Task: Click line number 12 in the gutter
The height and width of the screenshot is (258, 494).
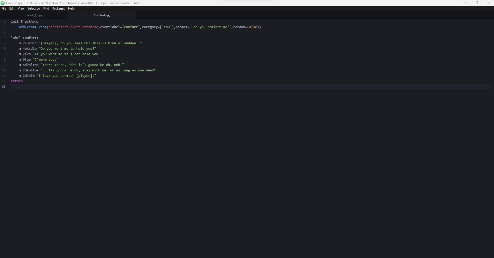Action: tap(4, 81)
